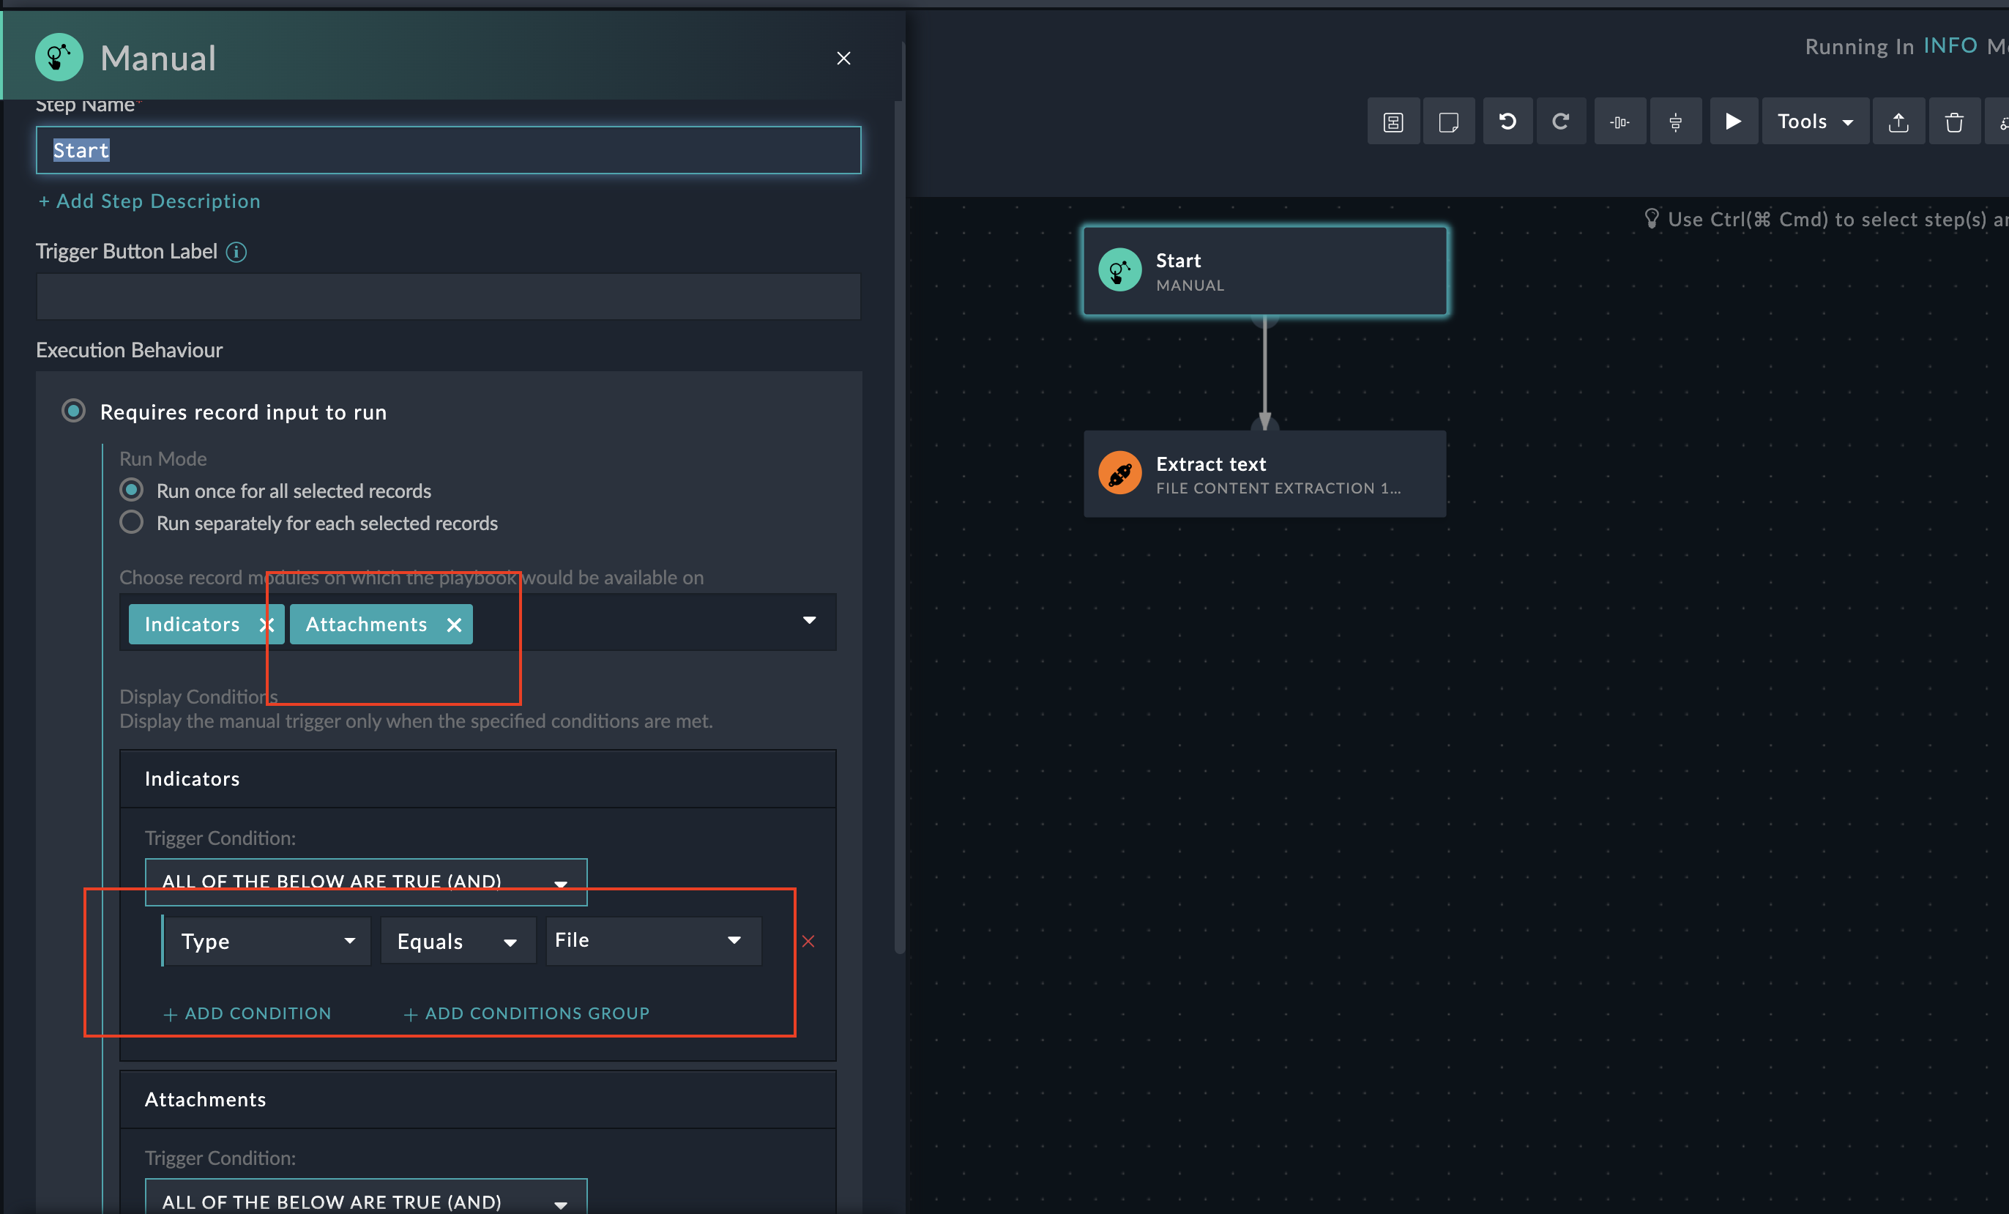Screen dimensions: 2009x1214
Task: Click the playbook layout icon in toolbar
Action: pos(1393,122)
